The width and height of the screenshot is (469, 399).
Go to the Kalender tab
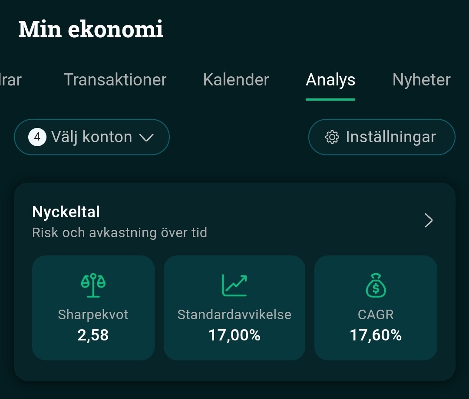coord(236,80)
